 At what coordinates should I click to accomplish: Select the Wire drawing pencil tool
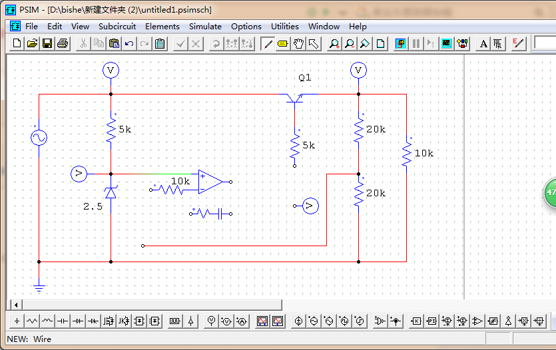[268, 44]
